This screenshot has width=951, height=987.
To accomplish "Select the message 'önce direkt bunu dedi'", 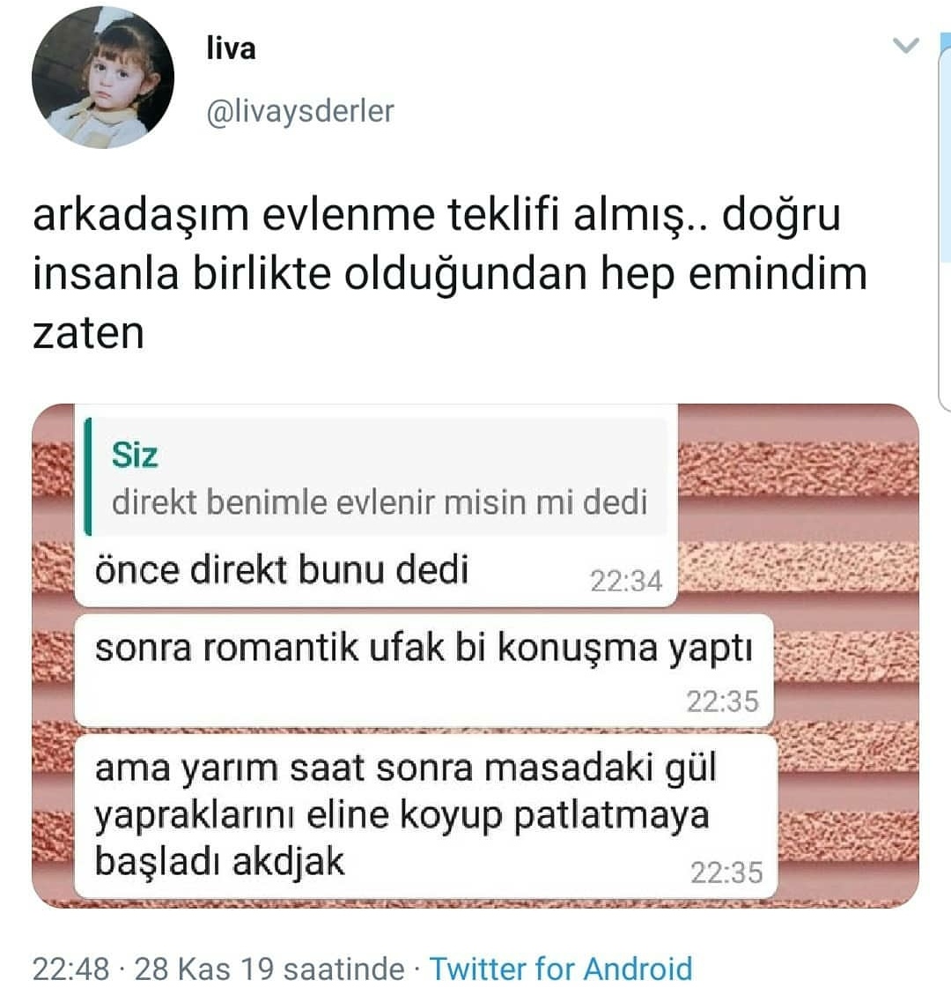I will 282,569.
